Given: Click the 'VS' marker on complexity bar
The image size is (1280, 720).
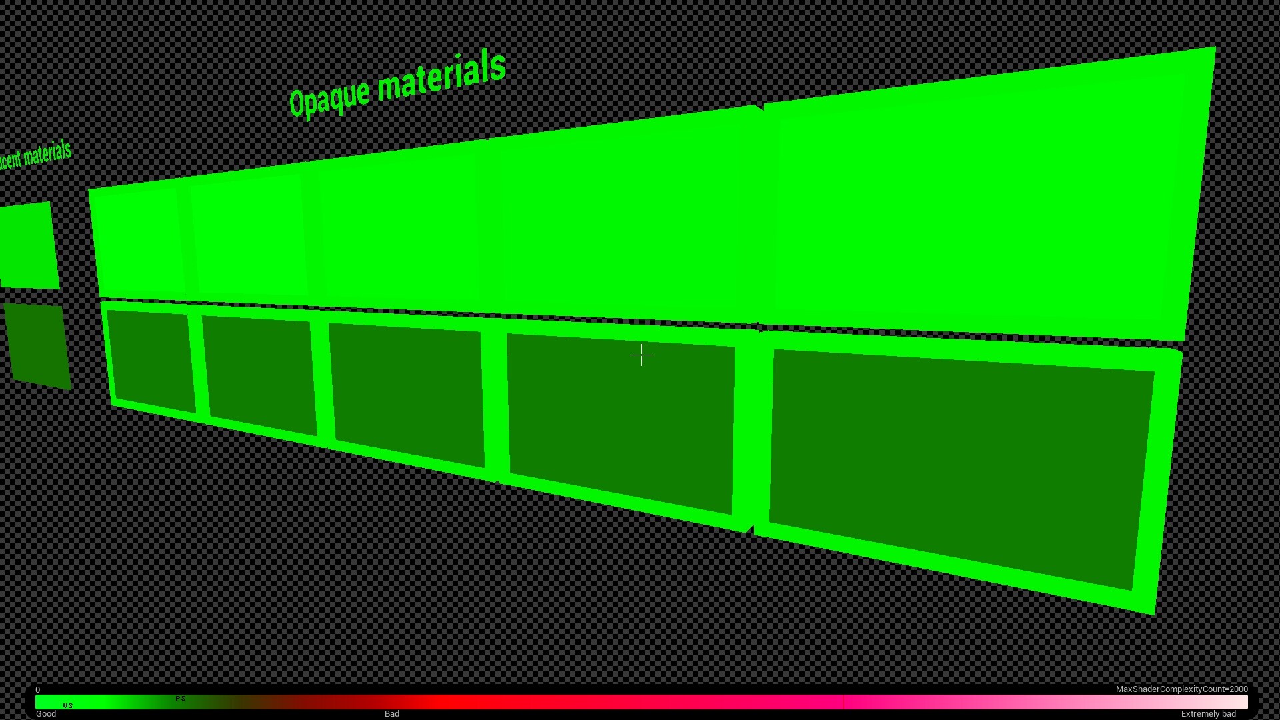Looking at the screenshot, I should click(x=68, y=705).
